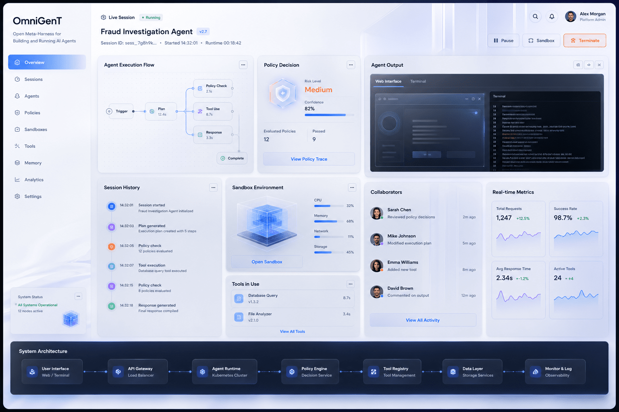Click the Live Session badge icon
Screen dimensions: 619x412
point(104,17)
